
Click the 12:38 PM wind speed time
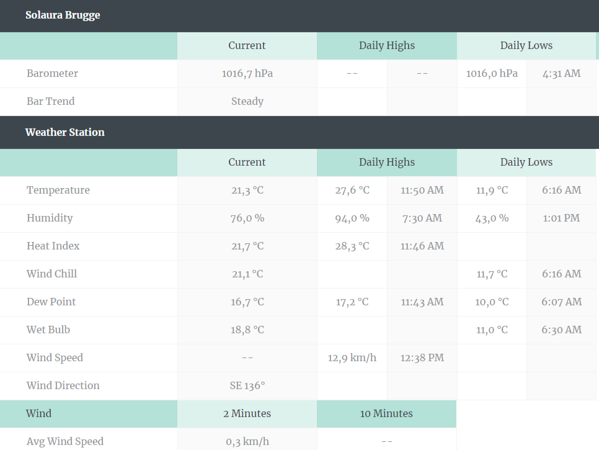pyautogui.click(x=422, y=358)
